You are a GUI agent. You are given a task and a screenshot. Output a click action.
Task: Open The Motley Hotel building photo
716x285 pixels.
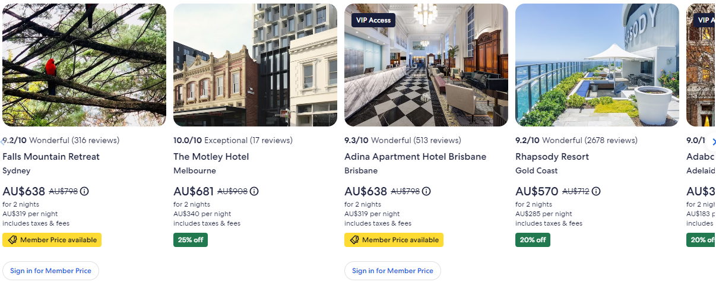(x=255, y=65)
